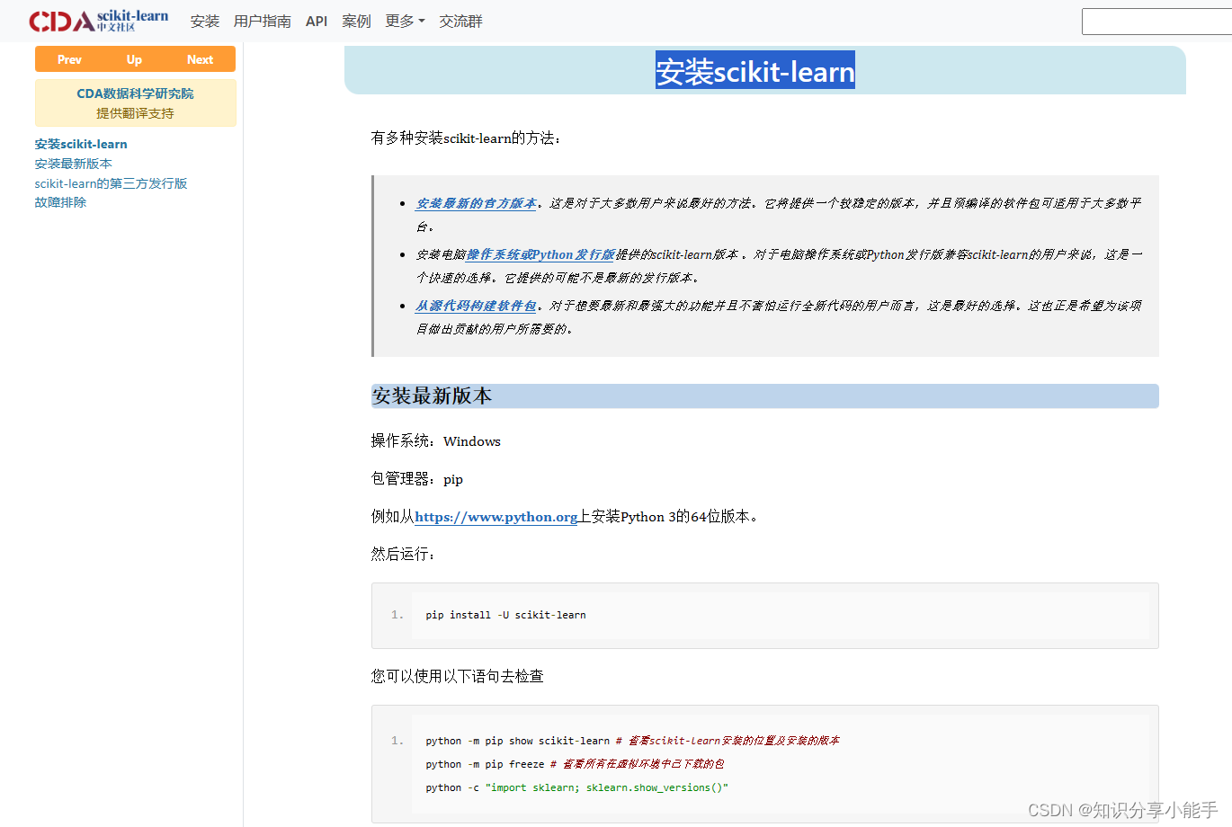The width and height of the screenshot is (1232, 827).
Task: Click the python -m pip freeze code line
Action: (575, 764)
